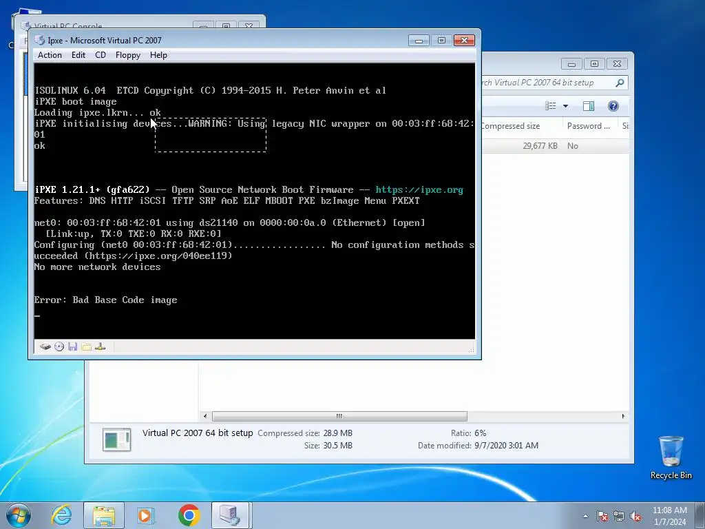Toggle the Explorer preview pane icon
This screenshot has width=705, height=529.
(589, 106)
